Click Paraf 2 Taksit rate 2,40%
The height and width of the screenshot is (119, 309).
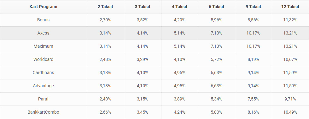click(x=105, y=99)
